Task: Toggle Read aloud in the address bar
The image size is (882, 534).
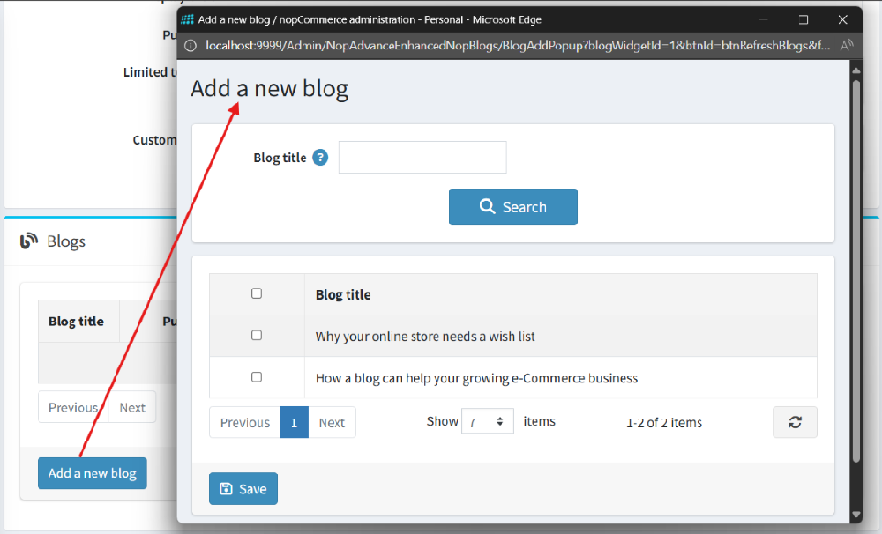Action: pos(846,44)
